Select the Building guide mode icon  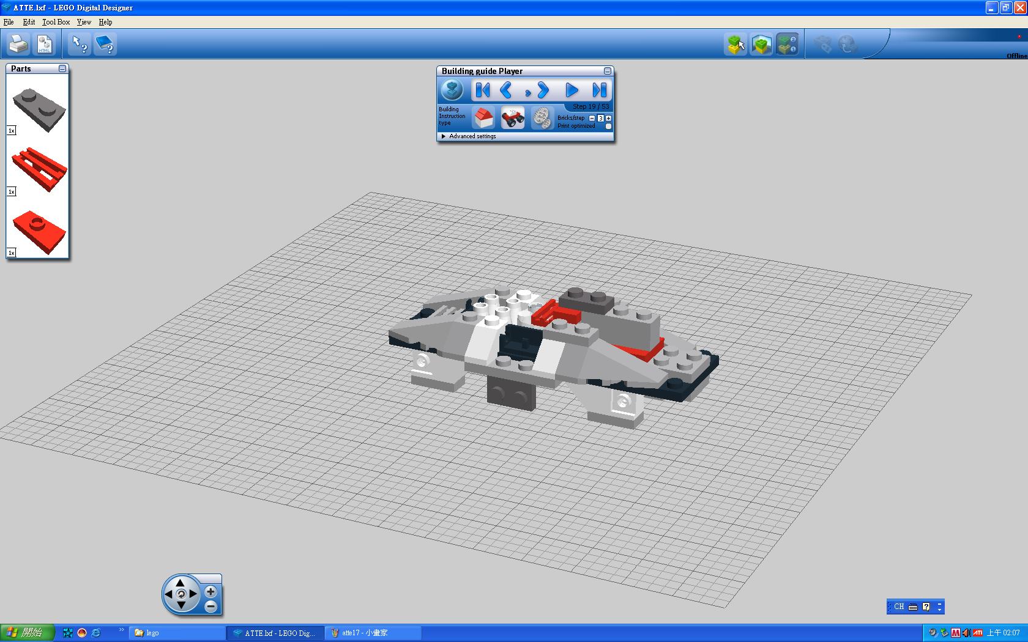click(787, 44)
